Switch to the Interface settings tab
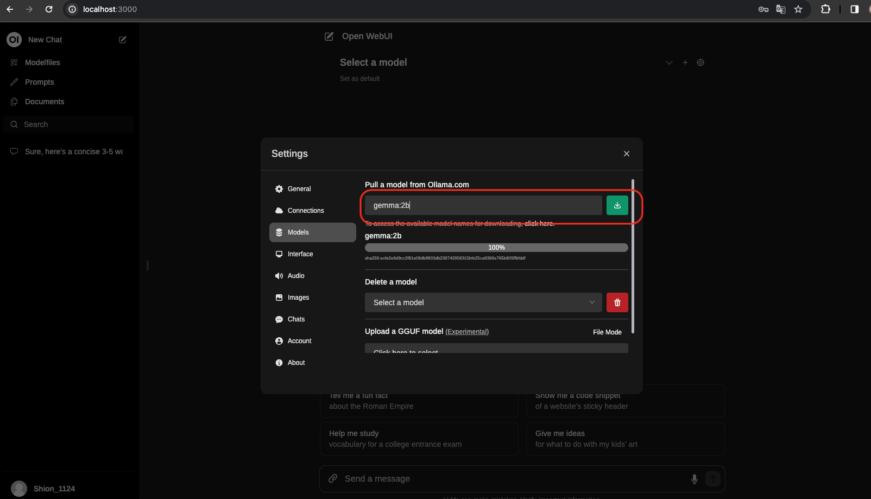 (300, 254)
